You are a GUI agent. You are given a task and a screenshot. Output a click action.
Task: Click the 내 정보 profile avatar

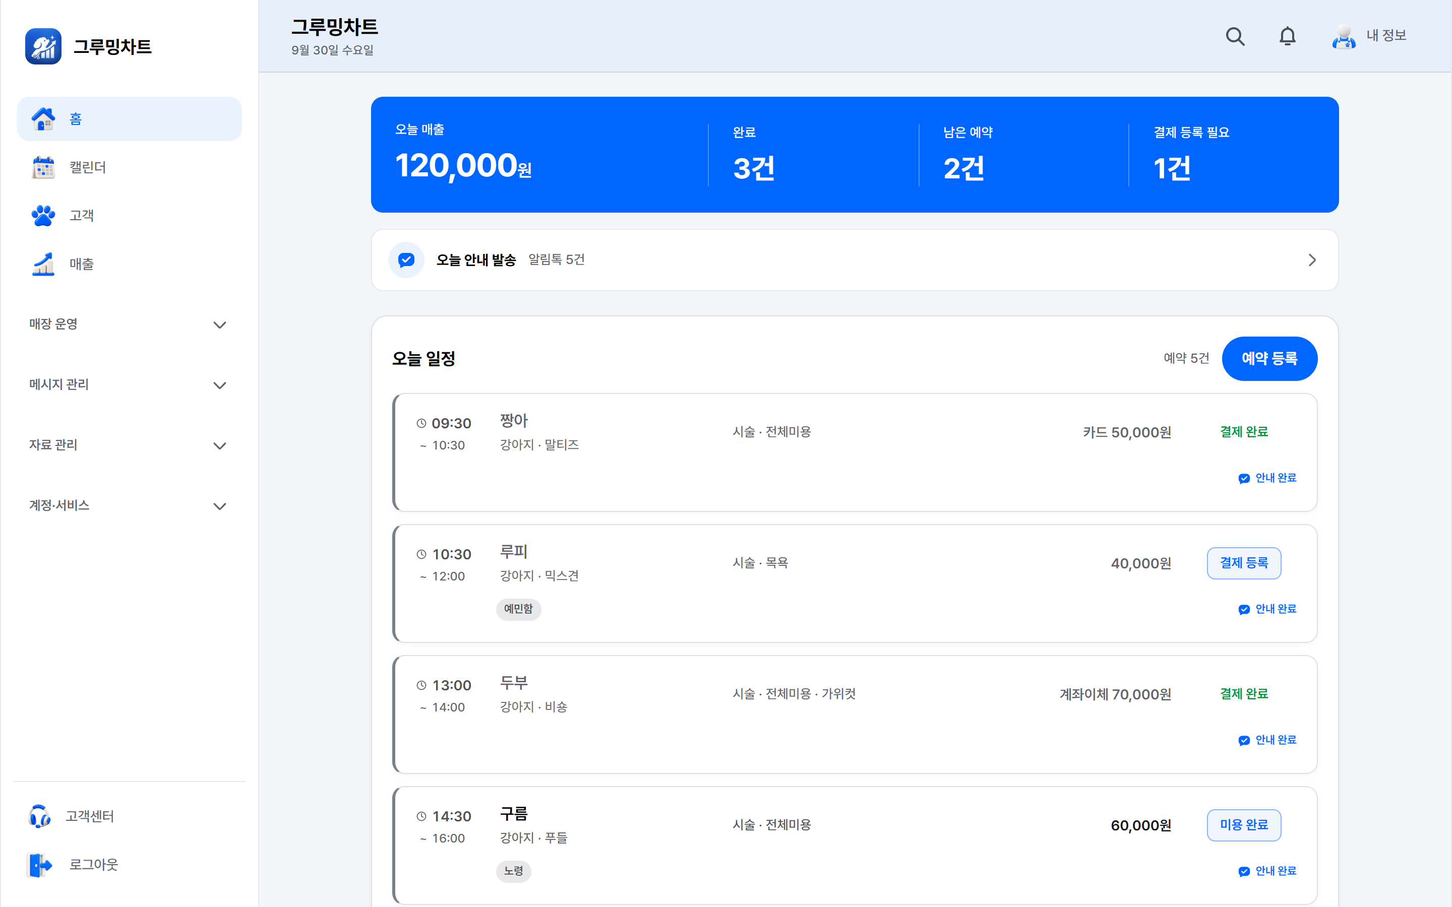pyautogui.click(x=1344, y=36)
